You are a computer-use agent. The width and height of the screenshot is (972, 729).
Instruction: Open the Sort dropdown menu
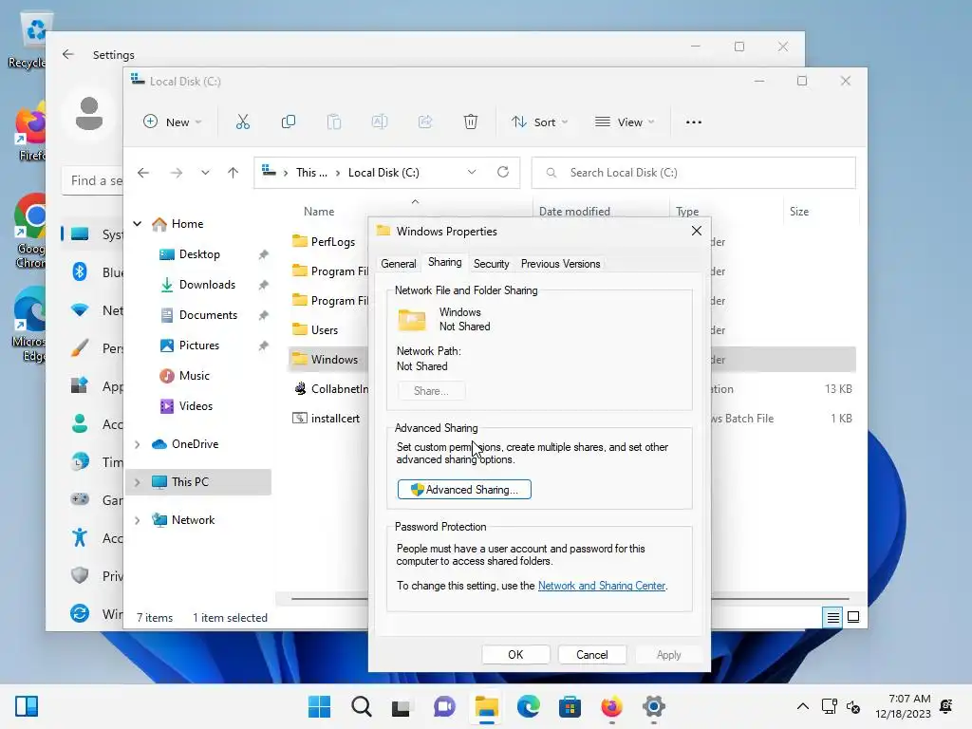click(x=539, y=122)
